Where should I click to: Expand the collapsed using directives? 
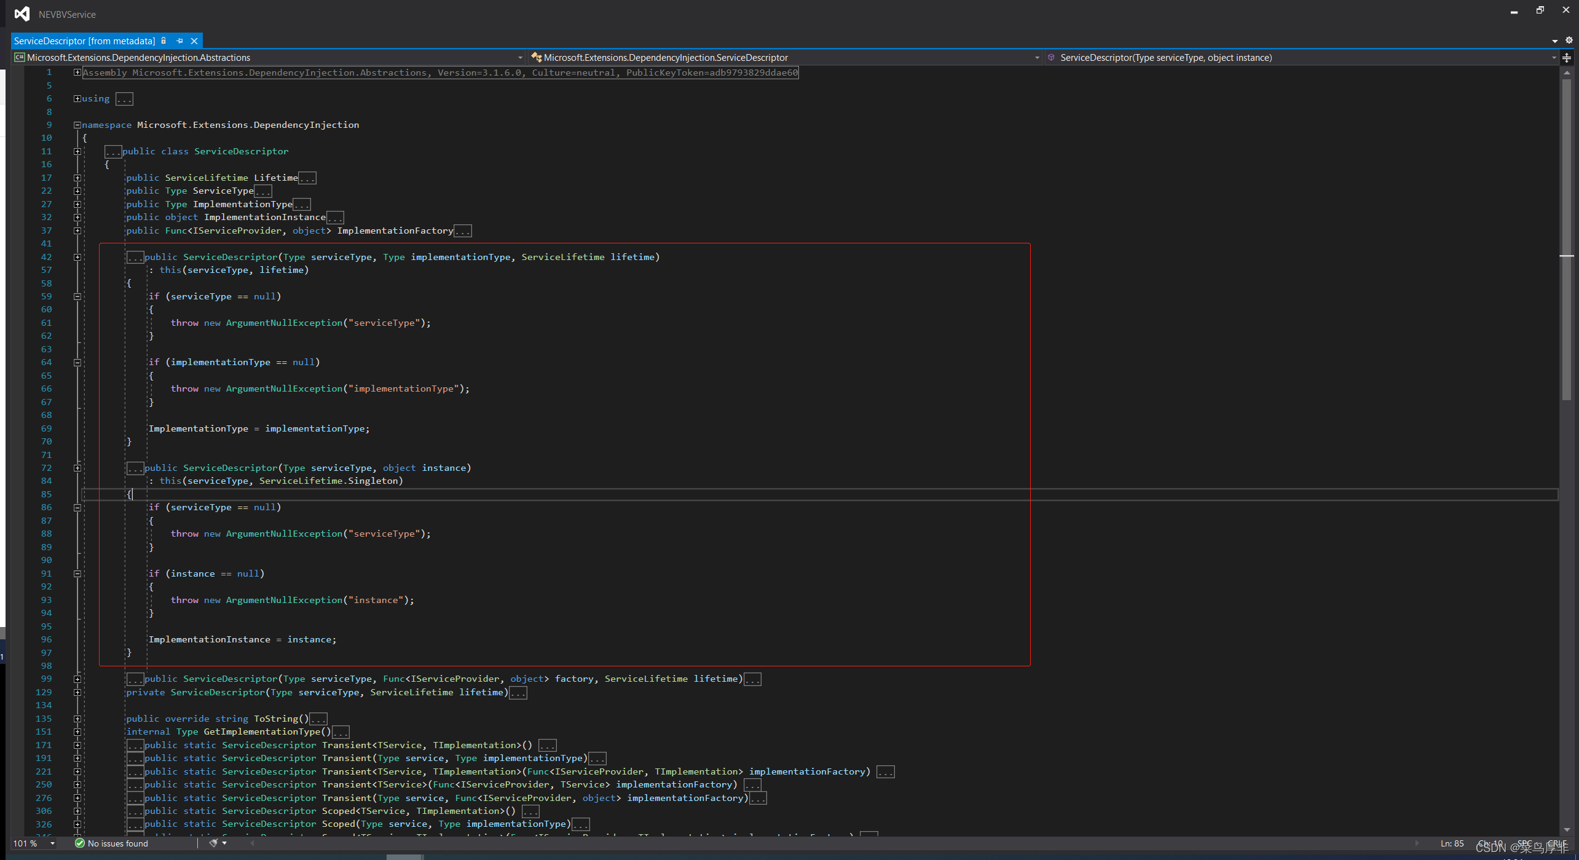76,98
